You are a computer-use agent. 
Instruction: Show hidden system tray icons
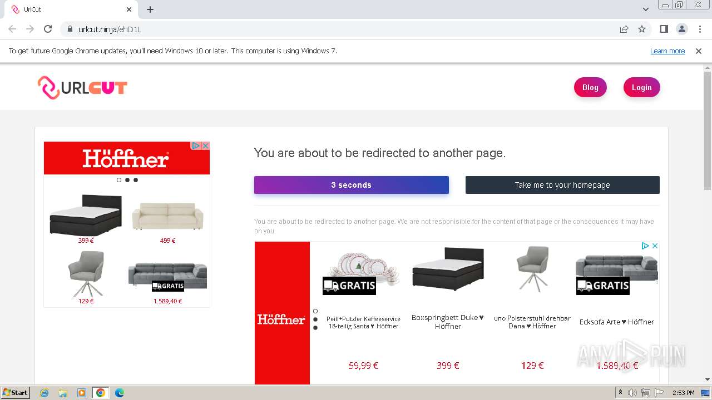[x=620, y=393]
